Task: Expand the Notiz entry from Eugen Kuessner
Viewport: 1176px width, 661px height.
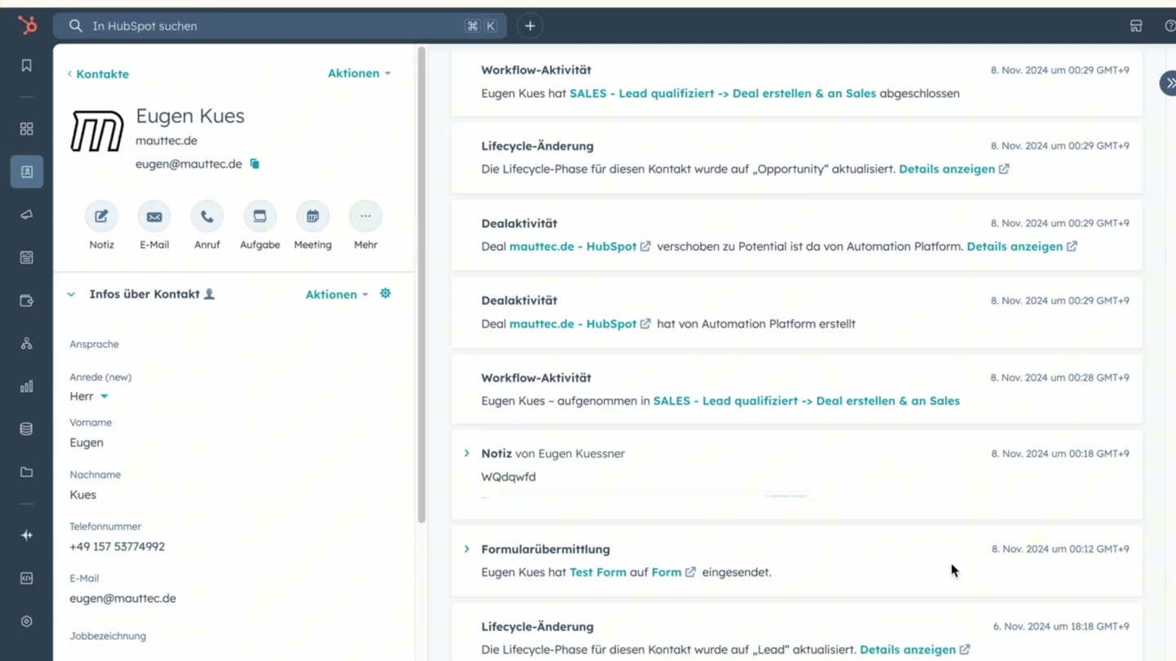Action: click(466, 453)
